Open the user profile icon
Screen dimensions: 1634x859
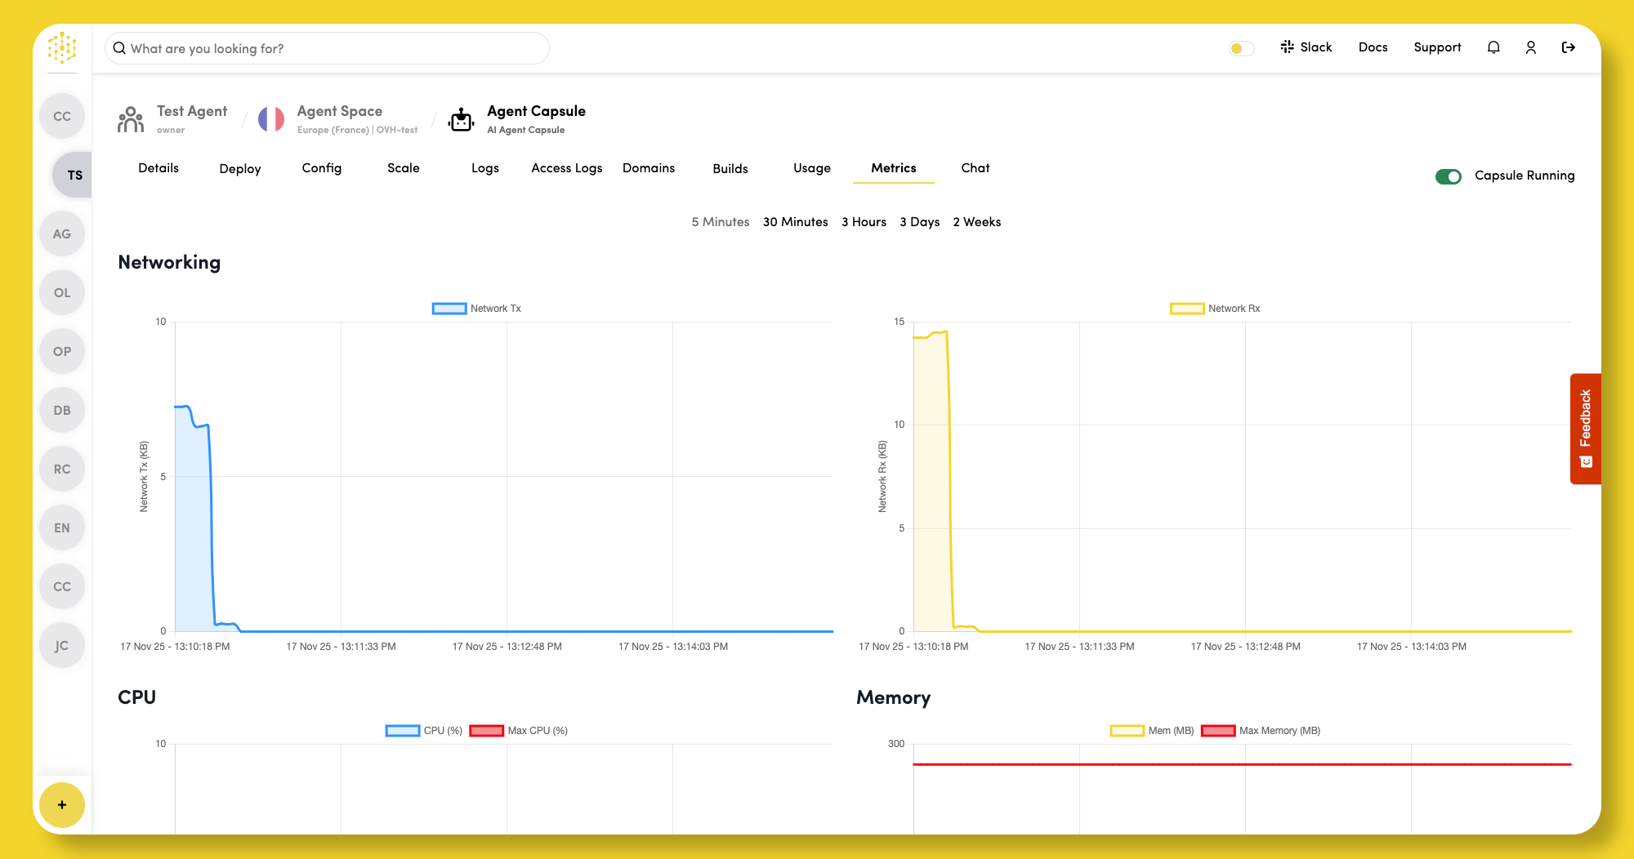[1531, 47]
